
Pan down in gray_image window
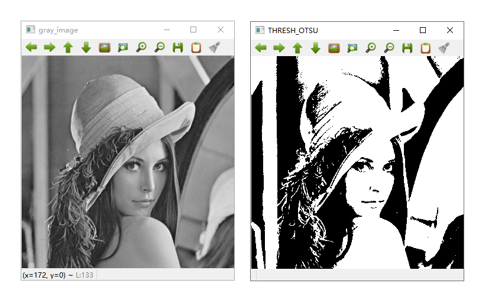click(x=86, y=47)
